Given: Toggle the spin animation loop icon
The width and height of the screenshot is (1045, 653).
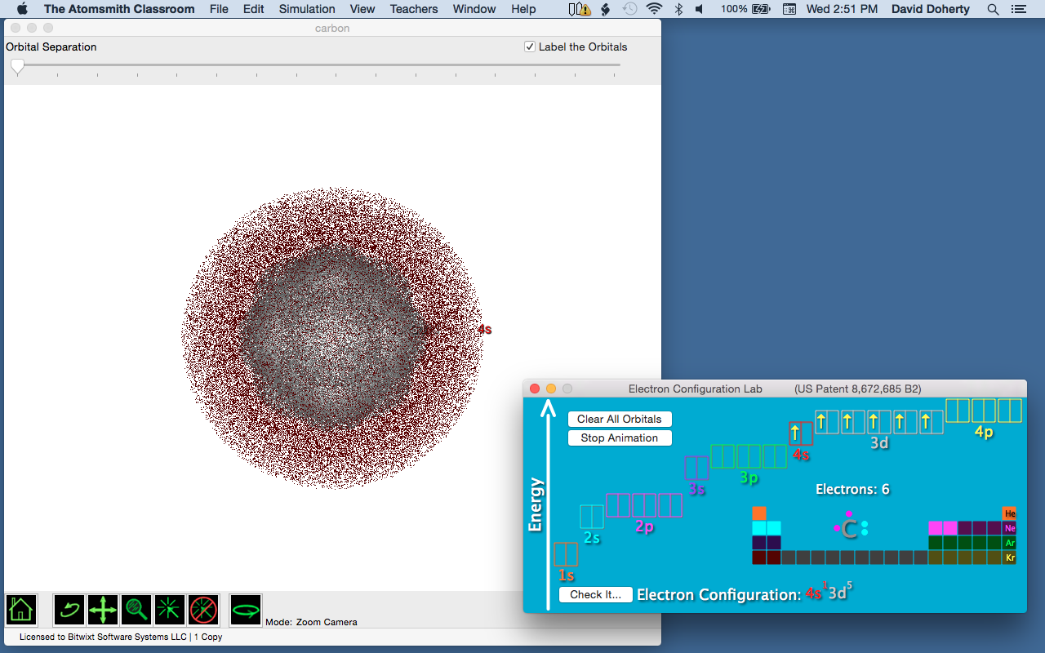Looking at the screenshot, I should (245, 610).
